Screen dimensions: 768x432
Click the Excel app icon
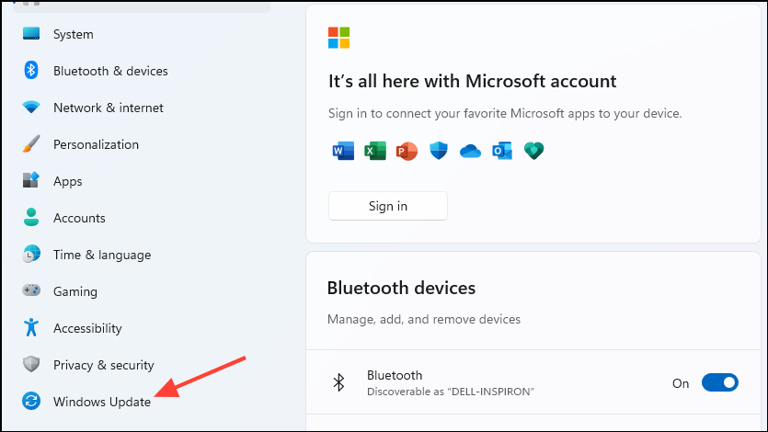point(375,151)
